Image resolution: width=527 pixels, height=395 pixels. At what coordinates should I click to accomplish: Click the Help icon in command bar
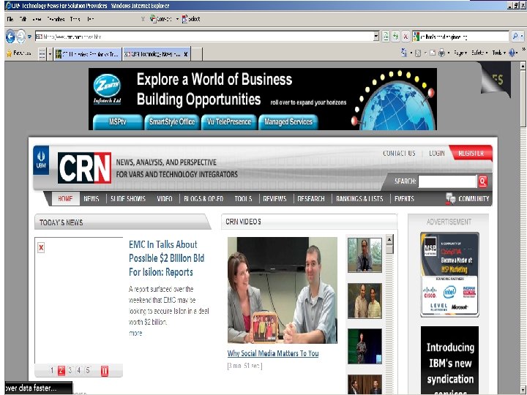[512, 53]
